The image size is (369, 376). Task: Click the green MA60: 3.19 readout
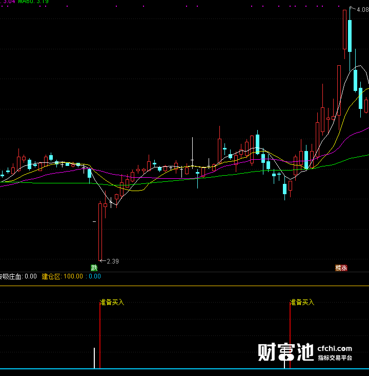(33, 2)
